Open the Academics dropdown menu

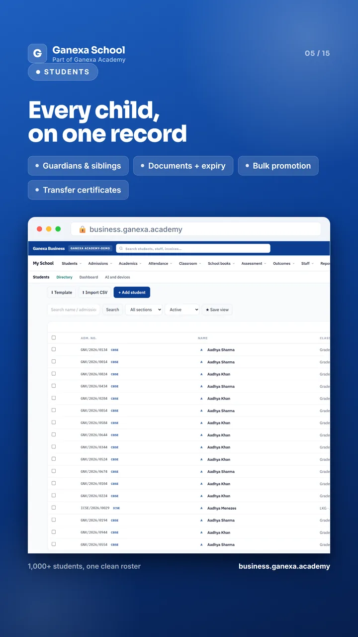(130, 264)
